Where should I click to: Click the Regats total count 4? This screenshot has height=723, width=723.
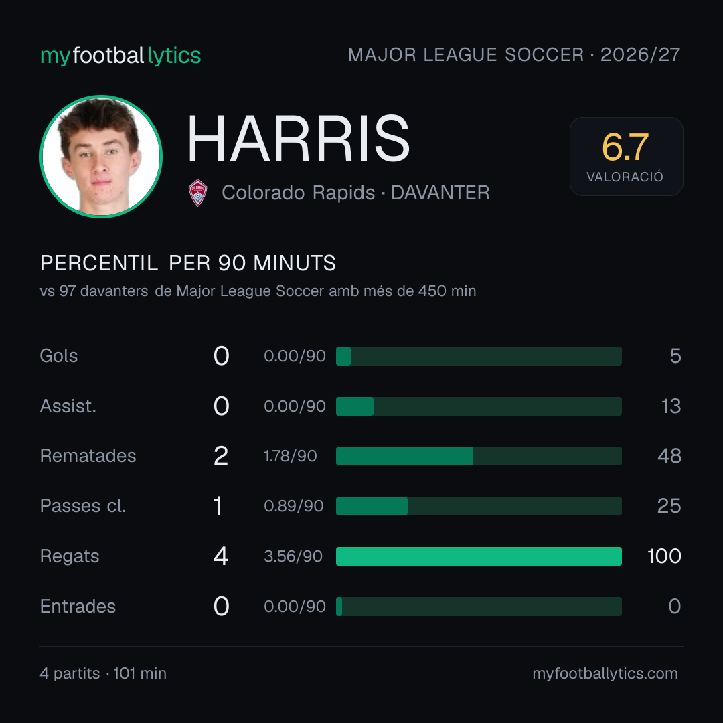pos(220,556)
